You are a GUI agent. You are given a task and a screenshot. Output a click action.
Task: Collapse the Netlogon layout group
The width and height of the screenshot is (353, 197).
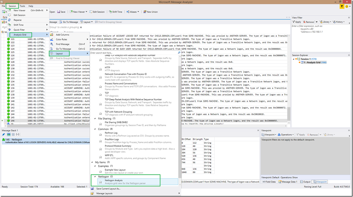pyautogui.click(x=95, y=177)
